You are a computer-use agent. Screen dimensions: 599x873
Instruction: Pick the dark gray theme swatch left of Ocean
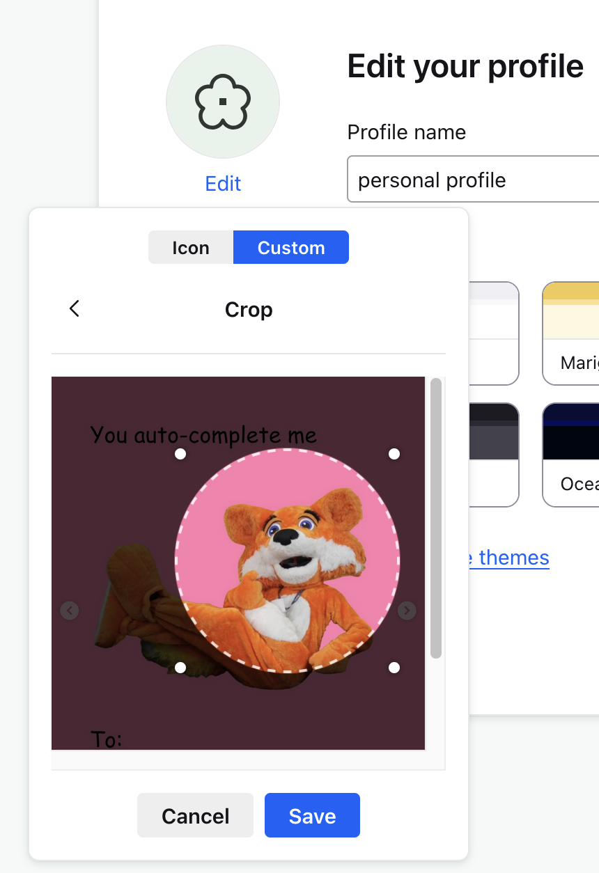click(494, 454)
